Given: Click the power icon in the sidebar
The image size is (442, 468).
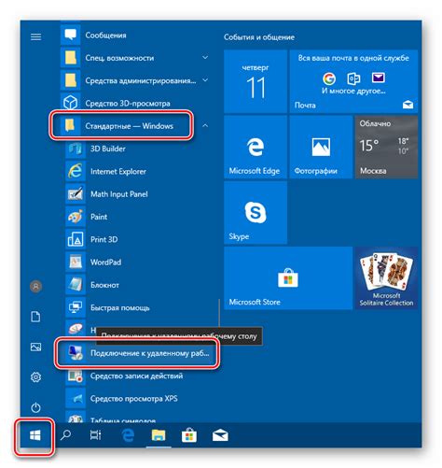Looking at the screenshot, I should tap(35, 407).
